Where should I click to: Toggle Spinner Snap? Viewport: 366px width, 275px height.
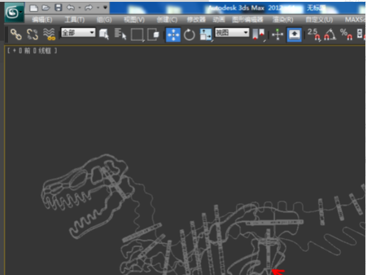click(x=361, y=35)
